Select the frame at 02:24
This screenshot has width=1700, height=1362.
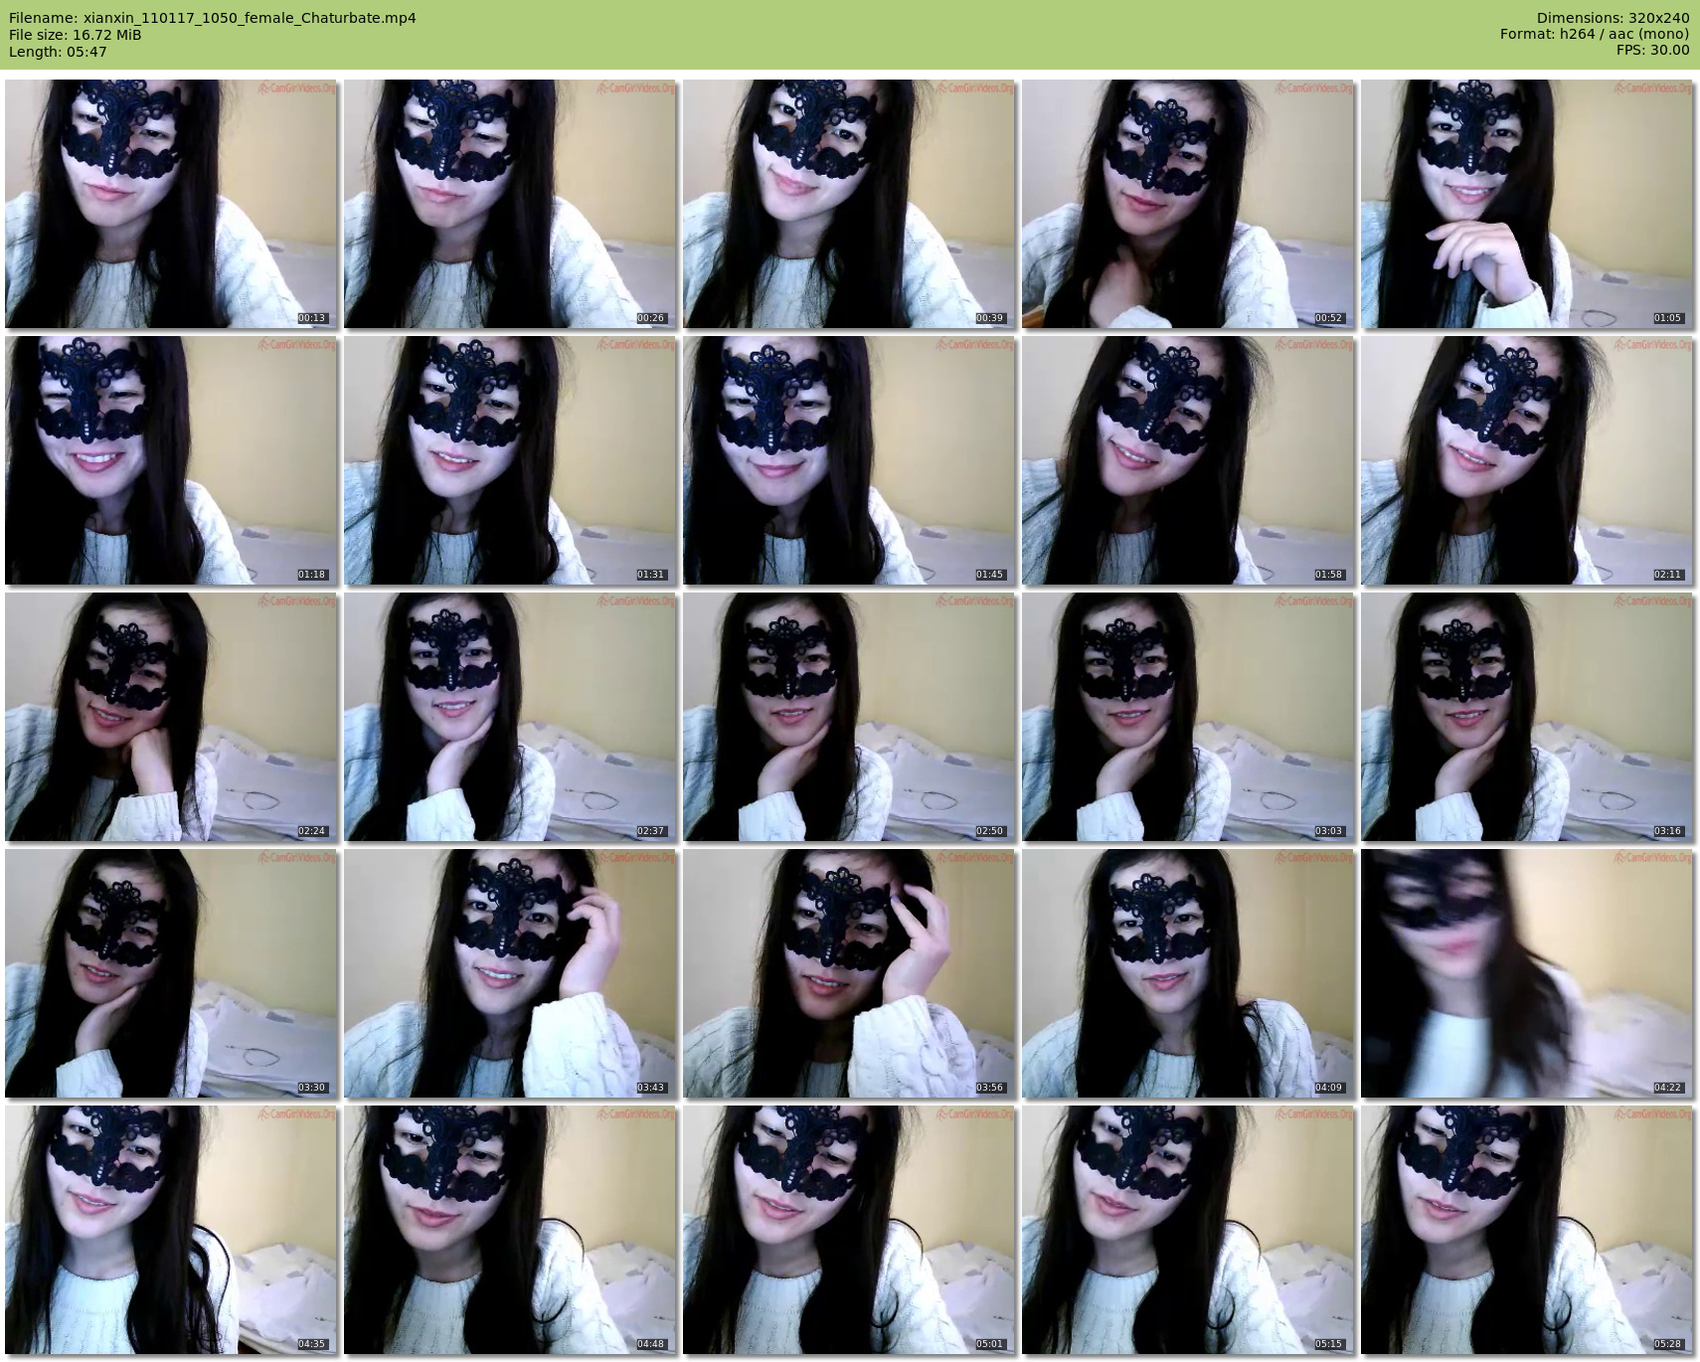coord(171,717)
